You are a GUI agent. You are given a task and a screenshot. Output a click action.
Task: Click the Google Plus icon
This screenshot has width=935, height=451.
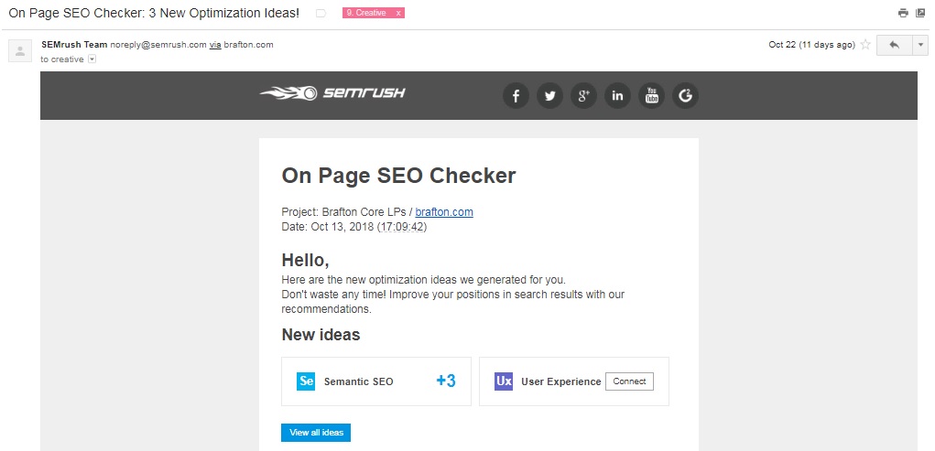tap(583, 95)
